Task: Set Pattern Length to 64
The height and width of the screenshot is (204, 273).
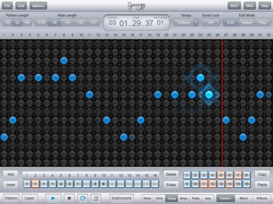Action: click(x=27, y=23)
